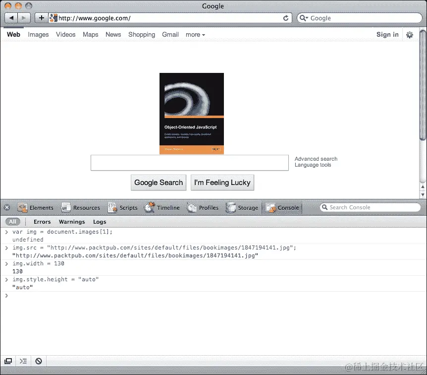
Task: Open the Shopping section
Action: coord(142,35)
